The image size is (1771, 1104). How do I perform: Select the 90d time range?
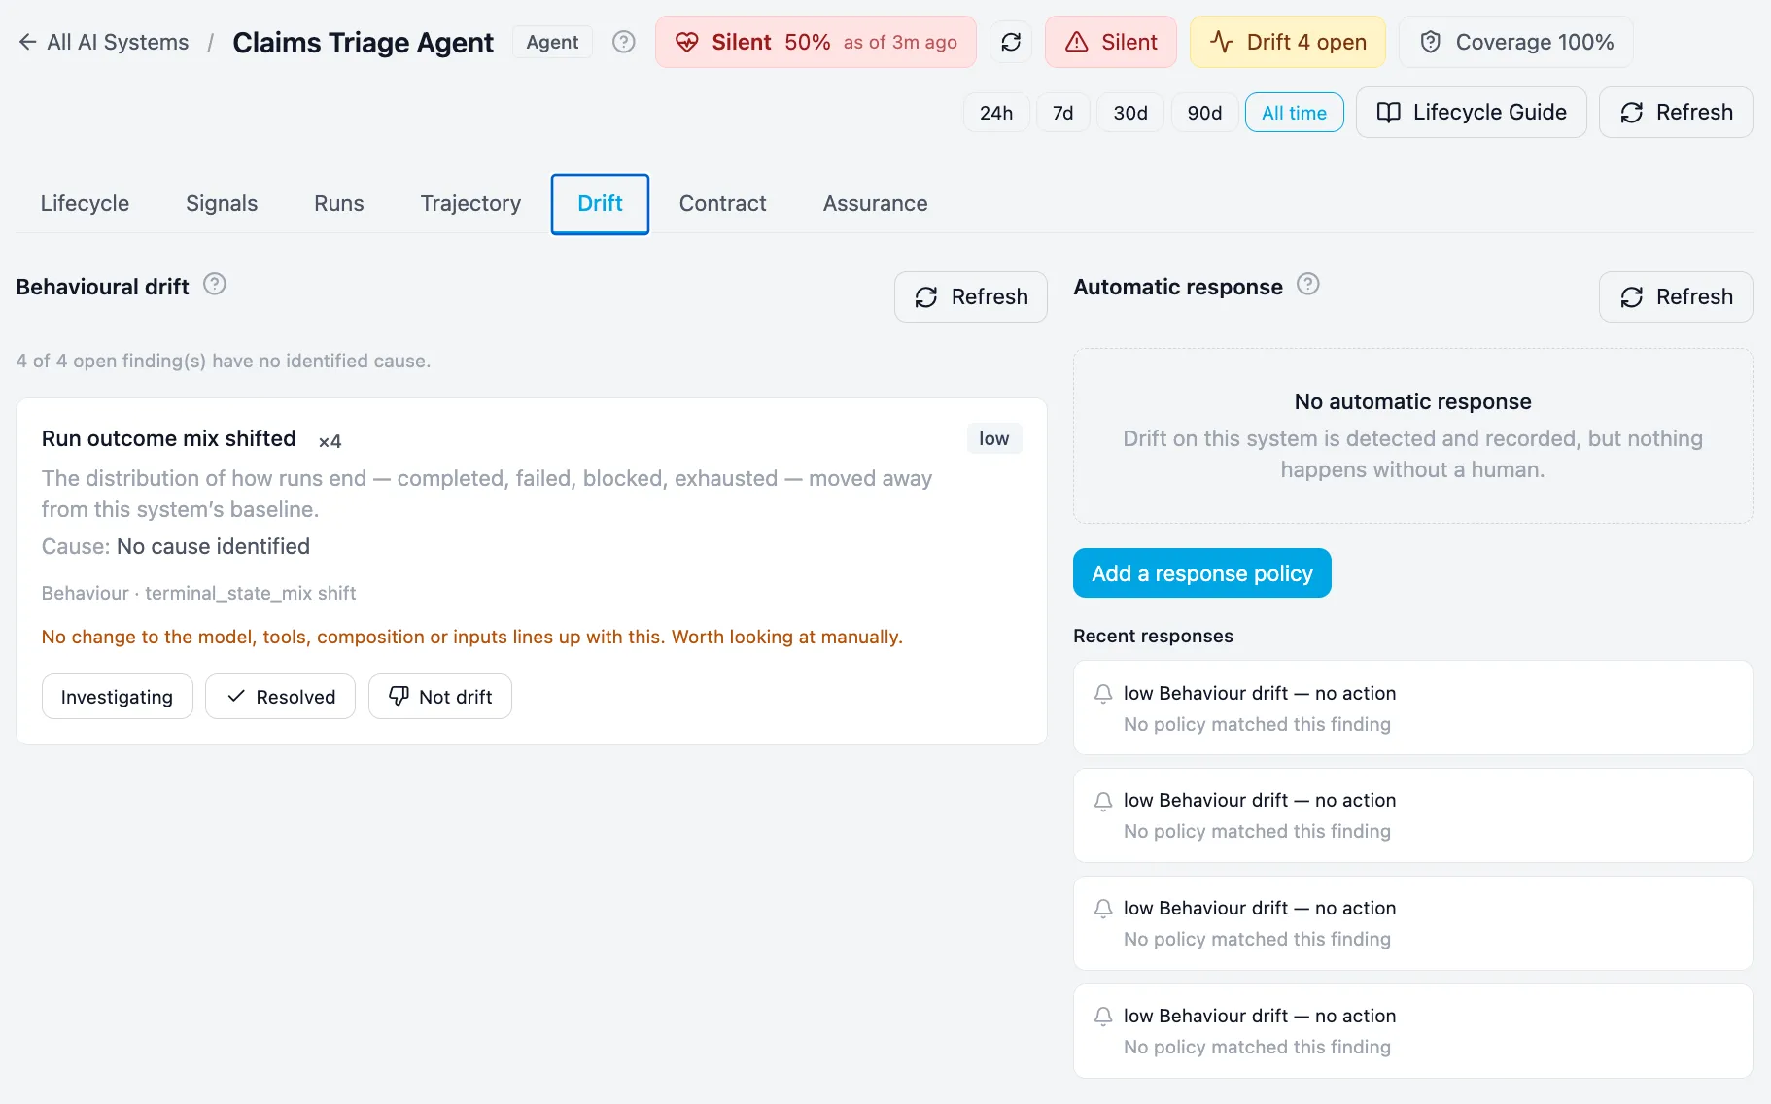[1204, 113]
